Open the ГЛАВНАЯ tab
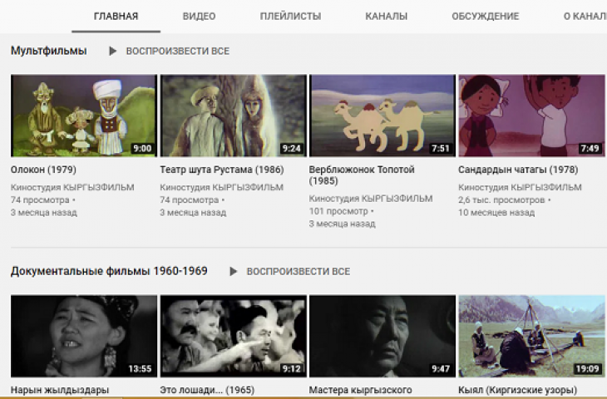607x399 pixels. click(116, 17)
